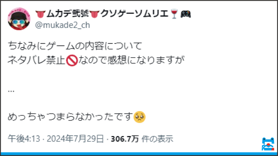Image resolution: width=278 pixels, height=156 pixels.
Task: Click the なので感想になりますが text
Action: click(x=131, y=60)
